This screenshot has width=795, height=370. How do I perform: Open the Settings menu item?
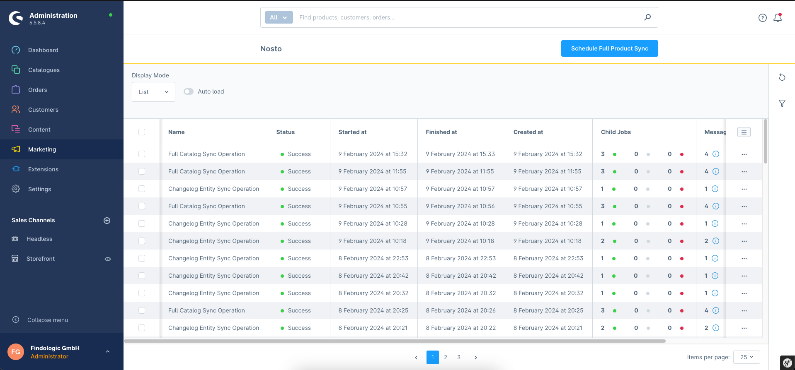pos(62,189)
